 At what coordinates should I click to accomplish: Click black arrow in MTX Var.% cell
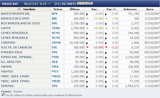(106, 72)
